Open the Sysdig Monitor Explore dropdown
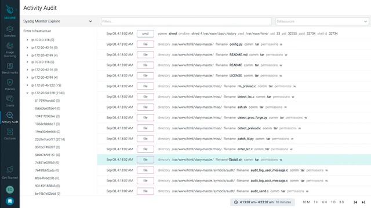The image size is (371, 208). point(58,21)
